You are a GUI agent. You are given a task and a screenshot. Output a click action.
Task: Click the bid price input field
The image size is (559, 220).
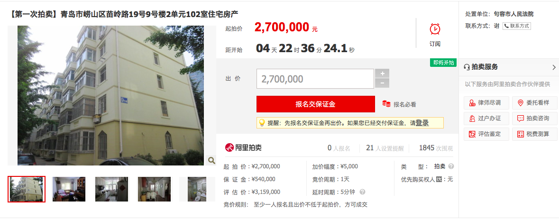click(x=315, y=79)
